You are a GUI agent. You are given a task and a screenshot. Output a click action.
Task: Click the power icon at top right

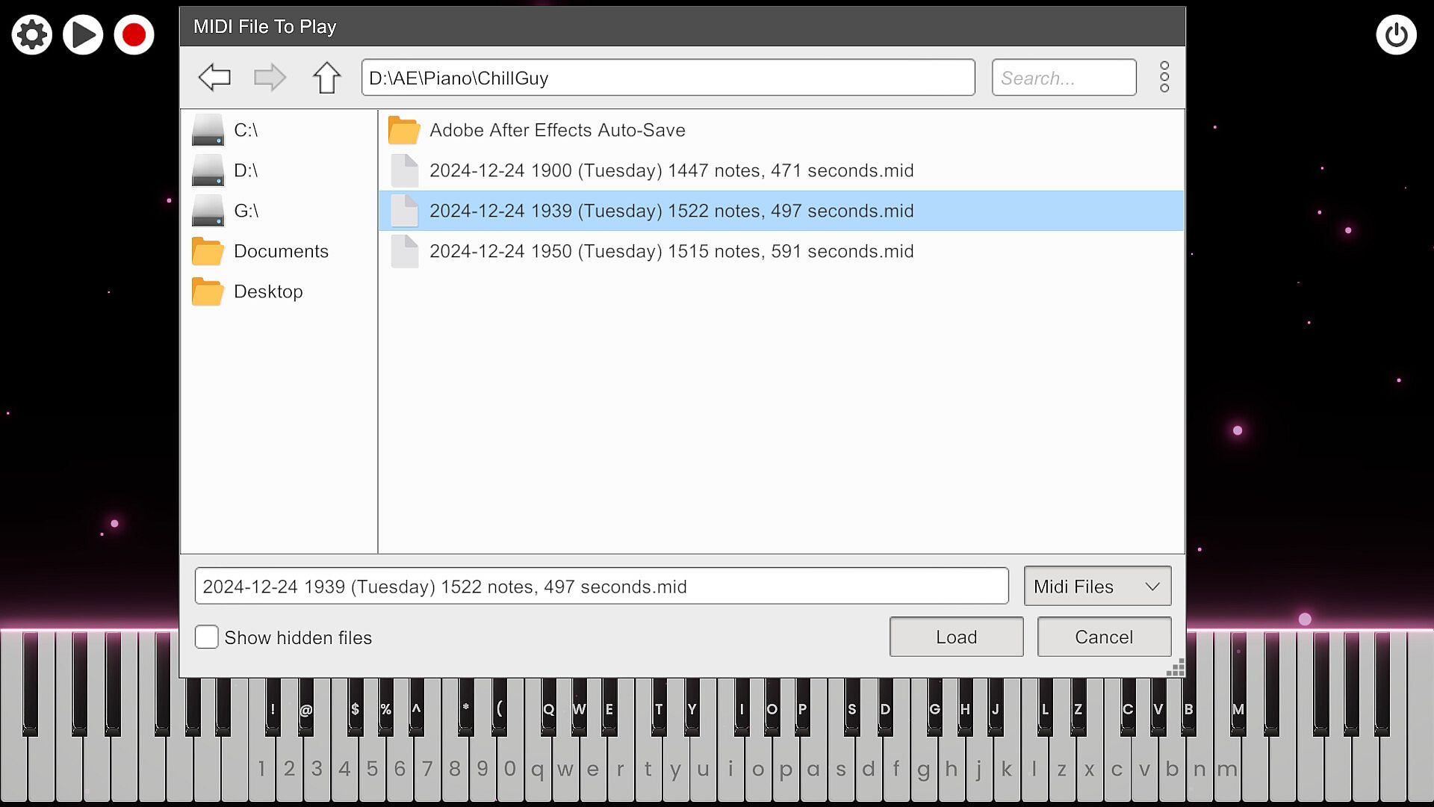1395,34
